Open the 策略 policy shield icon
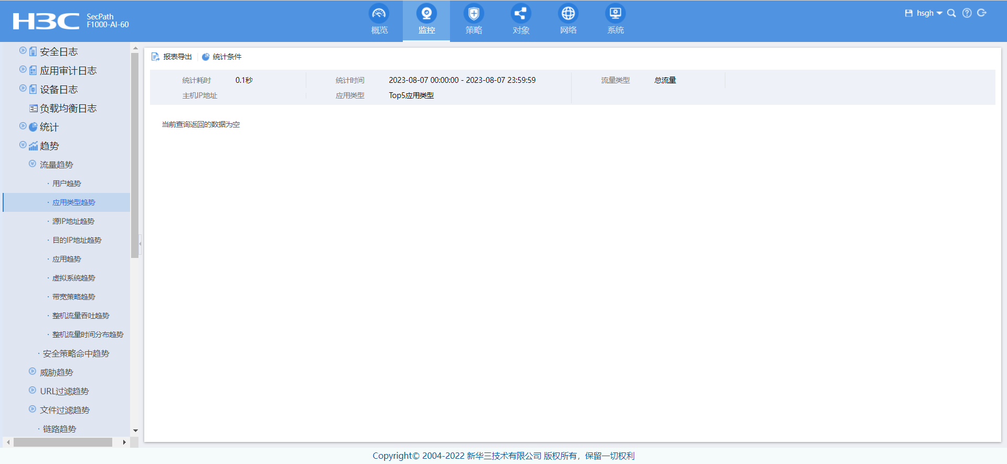Screen dimensions: 1007x464 tap(474, 14)
